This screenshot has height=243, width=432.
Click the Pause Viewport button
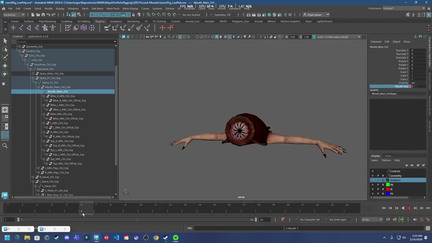[290, 15]
